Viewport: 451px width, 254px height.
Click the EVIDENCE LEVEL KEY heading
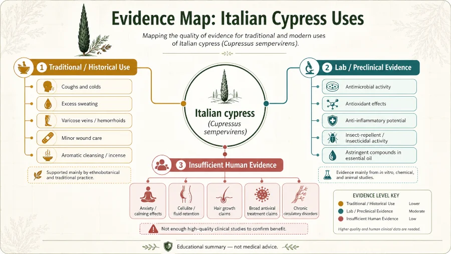[376, 195]
